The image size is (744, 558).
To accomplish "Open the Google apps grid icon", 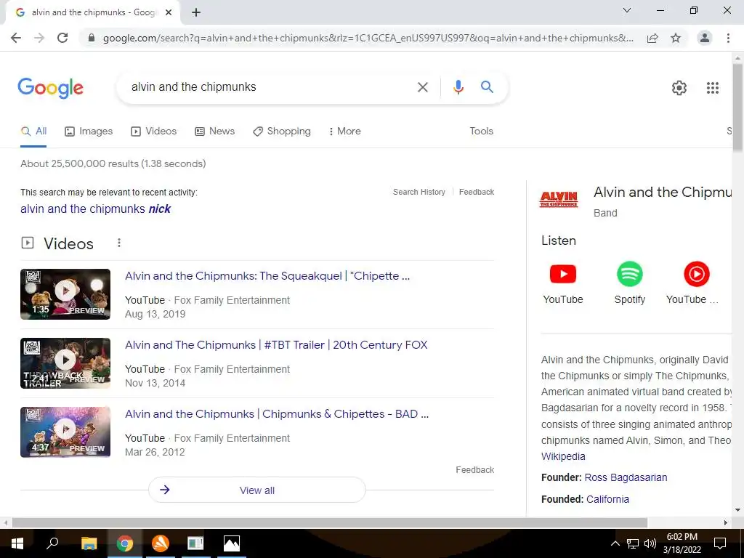I will coord(712,88).
